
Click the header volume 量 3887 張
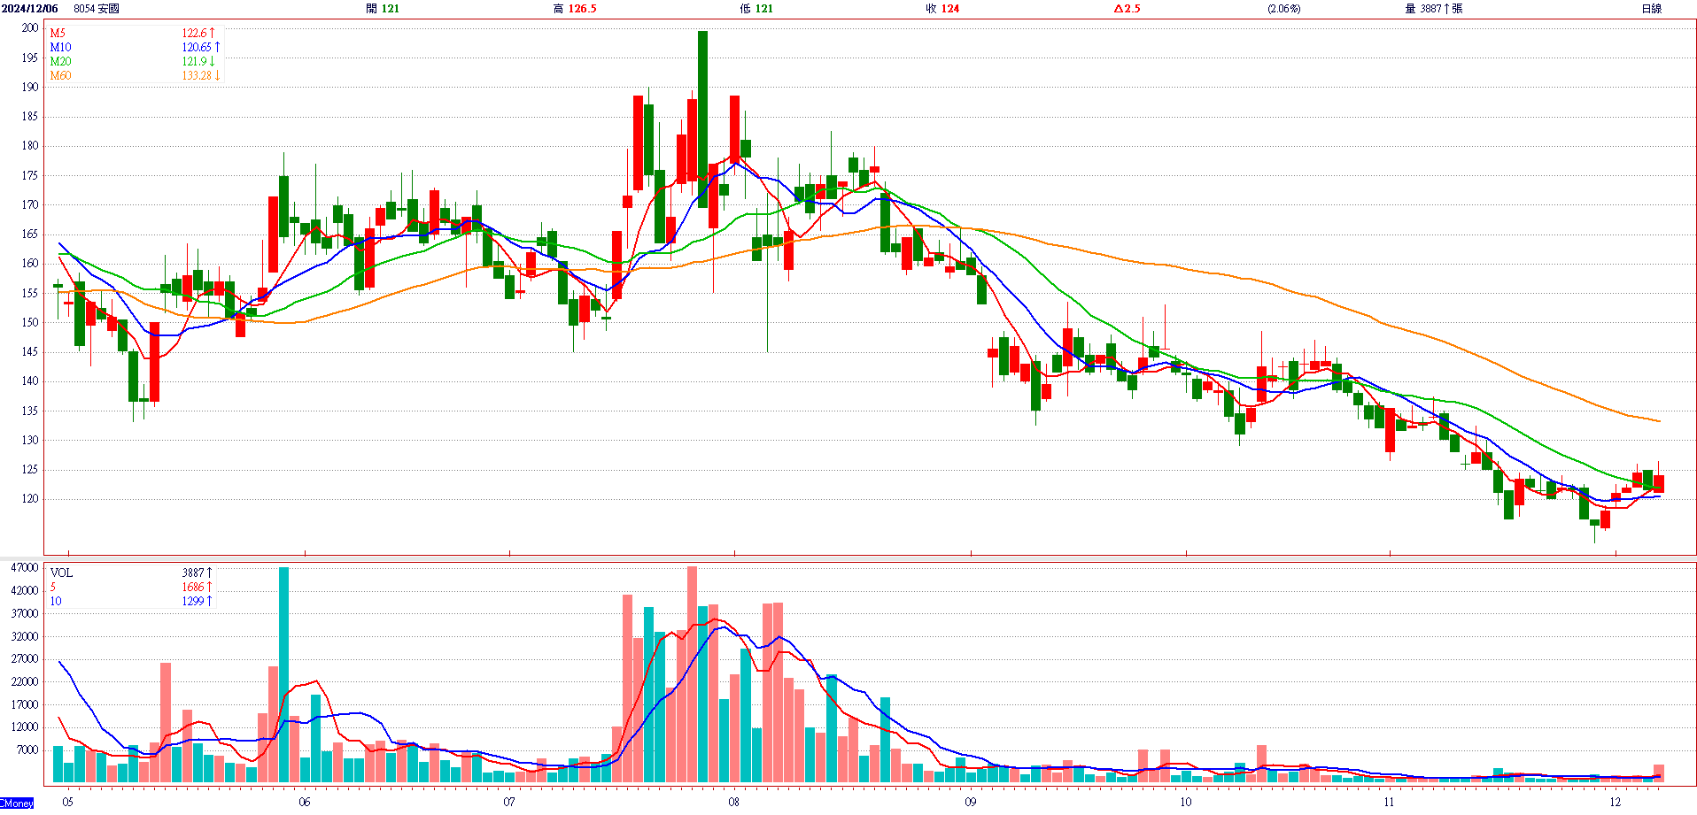point(1434,9)
